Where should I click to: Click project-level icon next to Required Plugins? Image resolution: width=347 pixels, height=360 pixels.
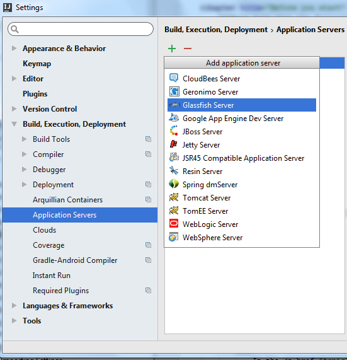(x=148, y=291)
